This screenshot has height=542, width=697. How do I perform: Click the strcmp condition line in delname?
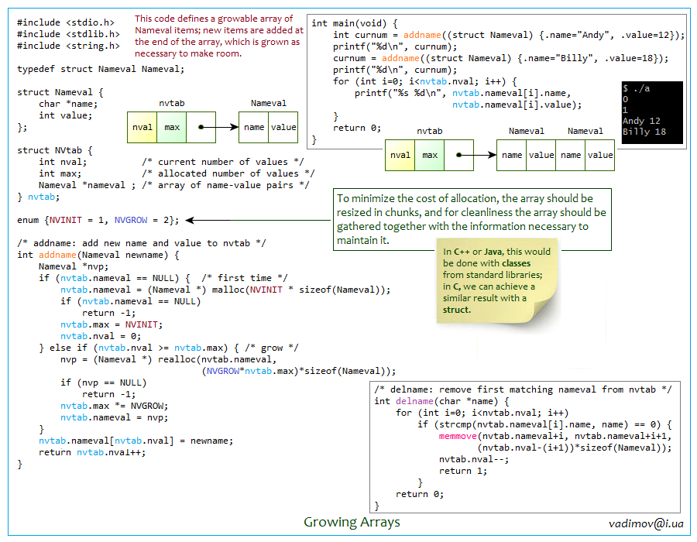[545, 424]
